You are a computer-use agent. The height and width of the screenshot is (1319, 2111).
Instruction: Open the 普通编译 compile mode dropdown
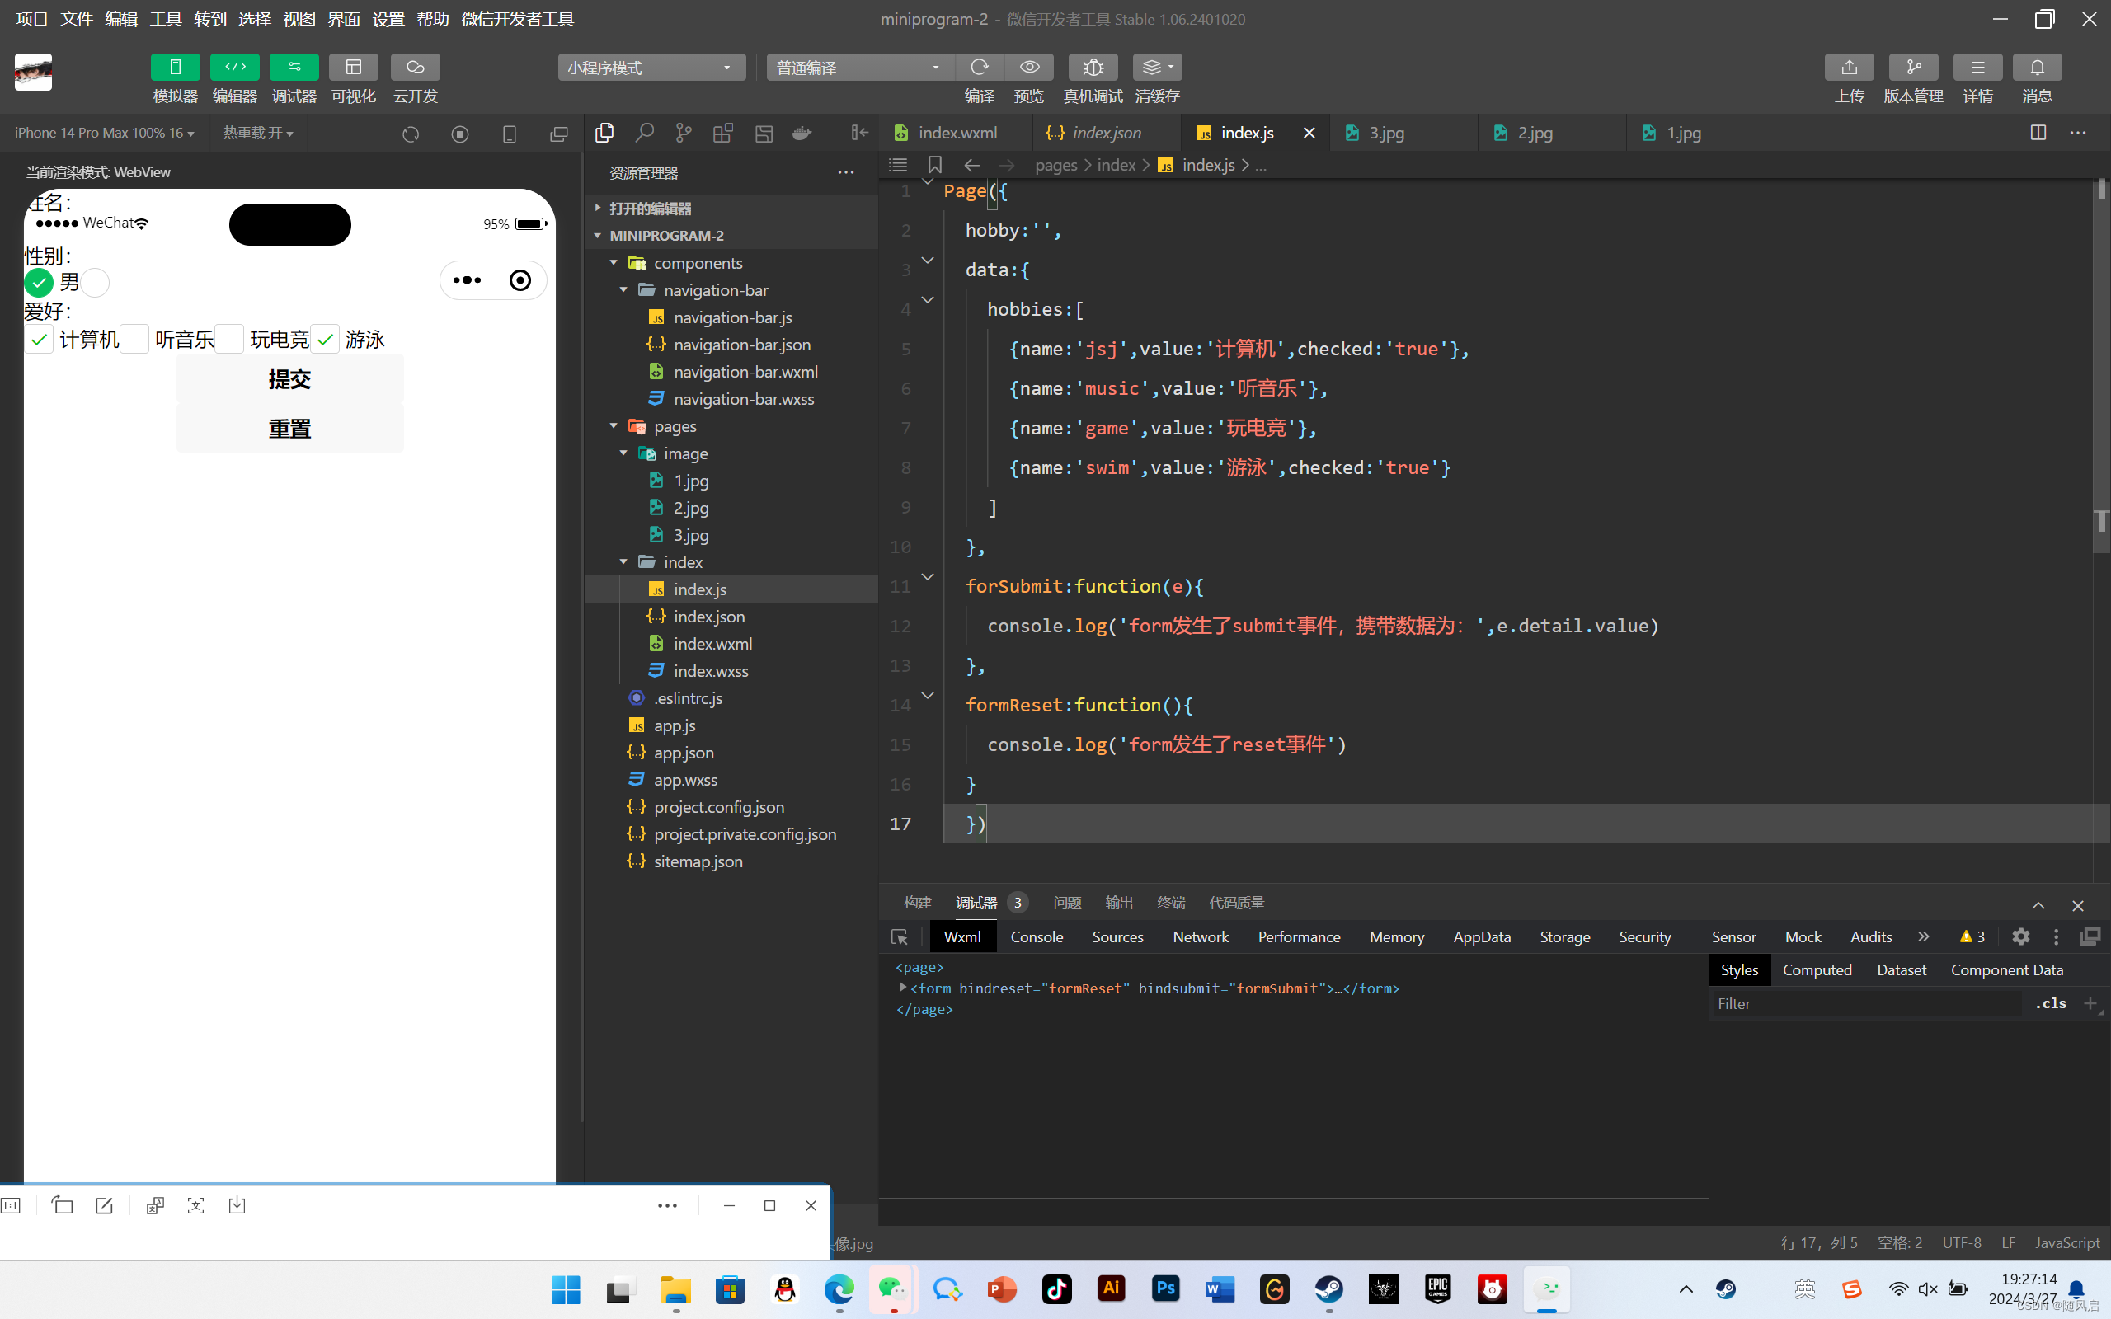[x=859, y=67]
